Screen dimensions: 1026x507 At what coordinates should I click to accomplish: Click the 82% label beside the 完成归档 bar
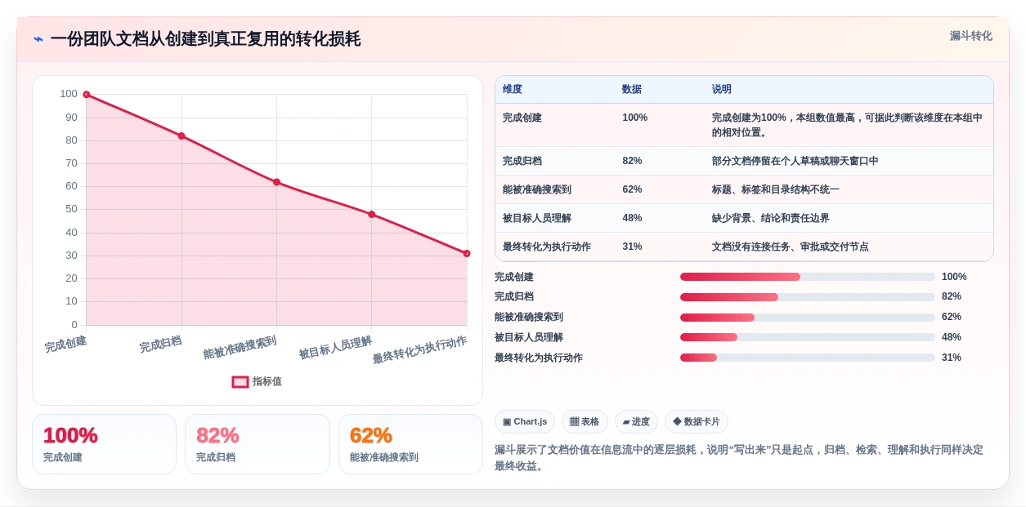[x=952, y=296]
